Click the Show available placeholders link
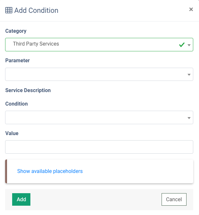199x215 pixels. pyautogui.click(x=50, y=171)
